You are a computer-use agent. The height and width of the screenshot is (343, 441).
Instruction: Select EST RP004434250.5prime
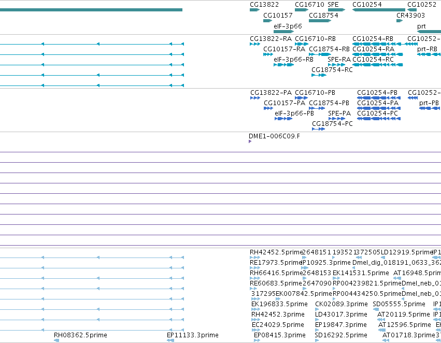pyautogui.click(x=334, y=299)
